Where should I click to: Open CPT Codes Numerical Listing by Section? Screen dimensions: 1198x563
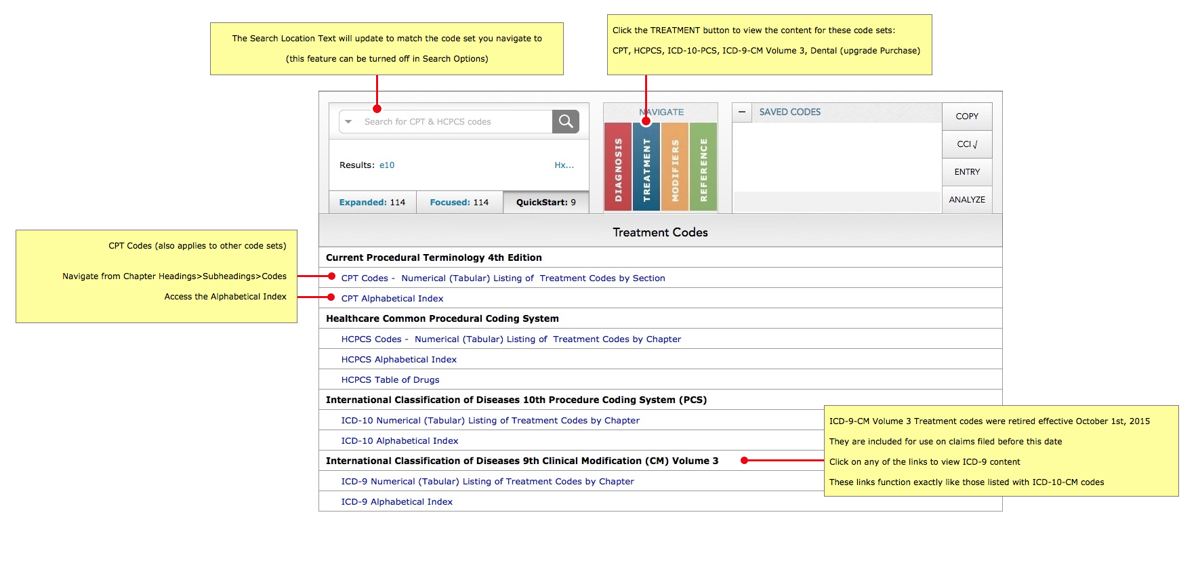[503, 278]
